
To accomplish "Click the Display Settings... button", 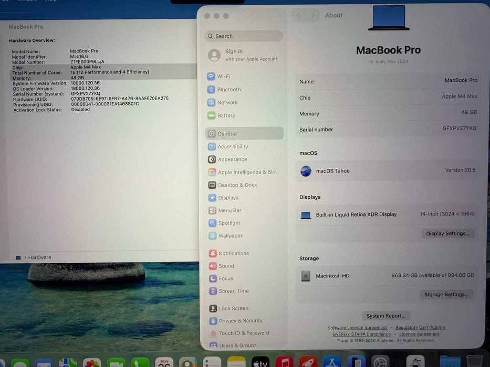I will 447,233.
